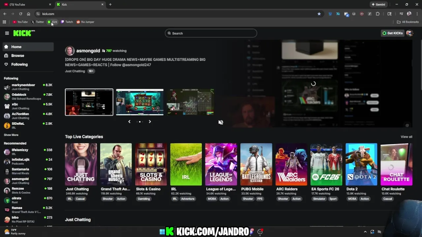422x237 pixels.
Task: View all top live categories
Action: click(406, 137)
